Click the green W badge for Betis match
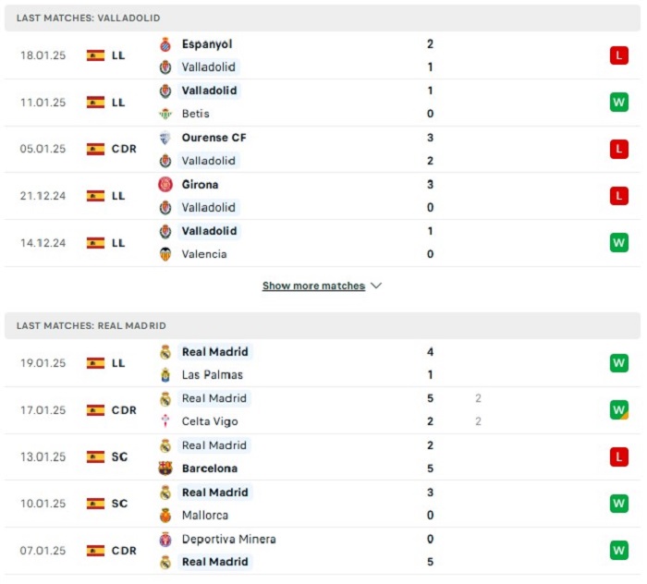Viewport: 647px width, 584px height. (619, 102)
